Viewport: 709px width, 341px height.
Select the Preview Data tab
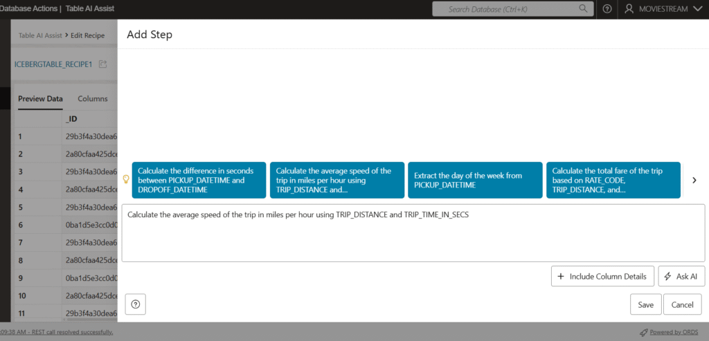[40, 99]
